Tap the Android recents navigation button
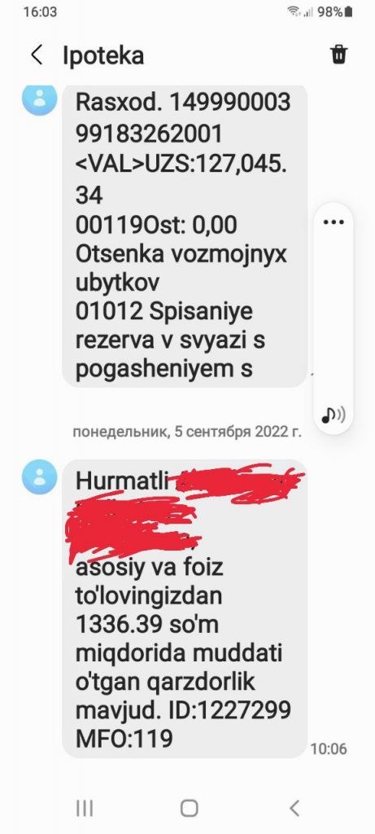 85,808
